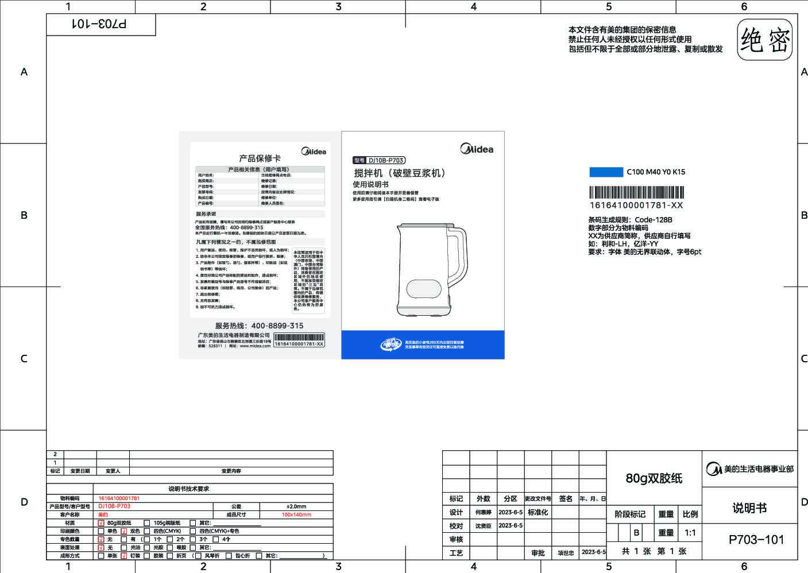This screenshot has height=573, width=808.
Task: Click the Code-128 barcode above 16164100001781-XX at right
Action: 636,192
